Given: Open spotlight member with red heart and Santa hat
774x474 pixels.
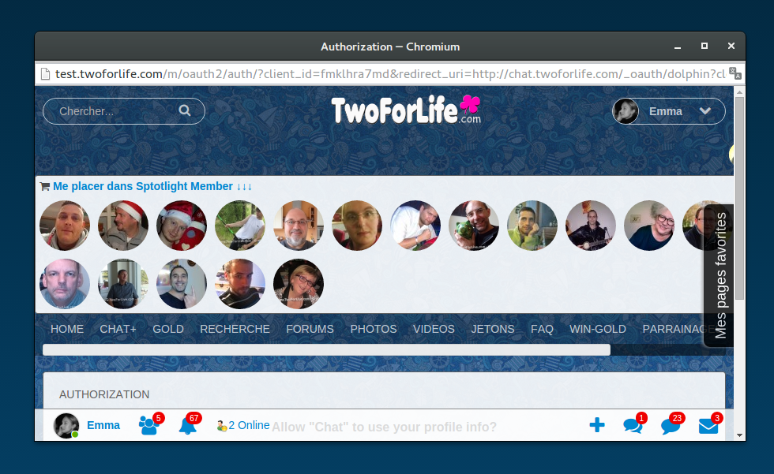Looking at the screenshot, I should [x=182, y=226].
